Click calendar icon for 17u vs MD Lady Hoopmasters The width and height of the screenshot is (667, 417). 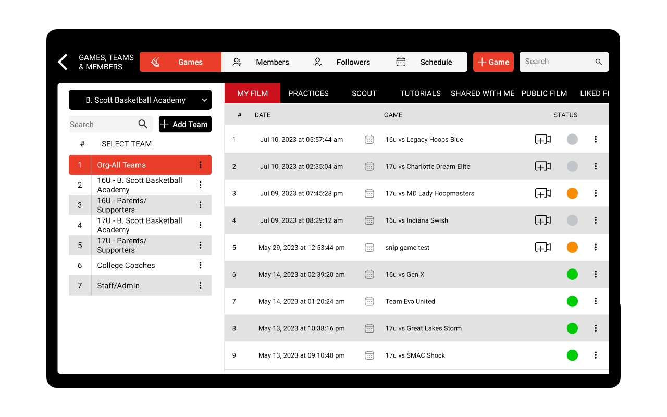pos(369,193)
